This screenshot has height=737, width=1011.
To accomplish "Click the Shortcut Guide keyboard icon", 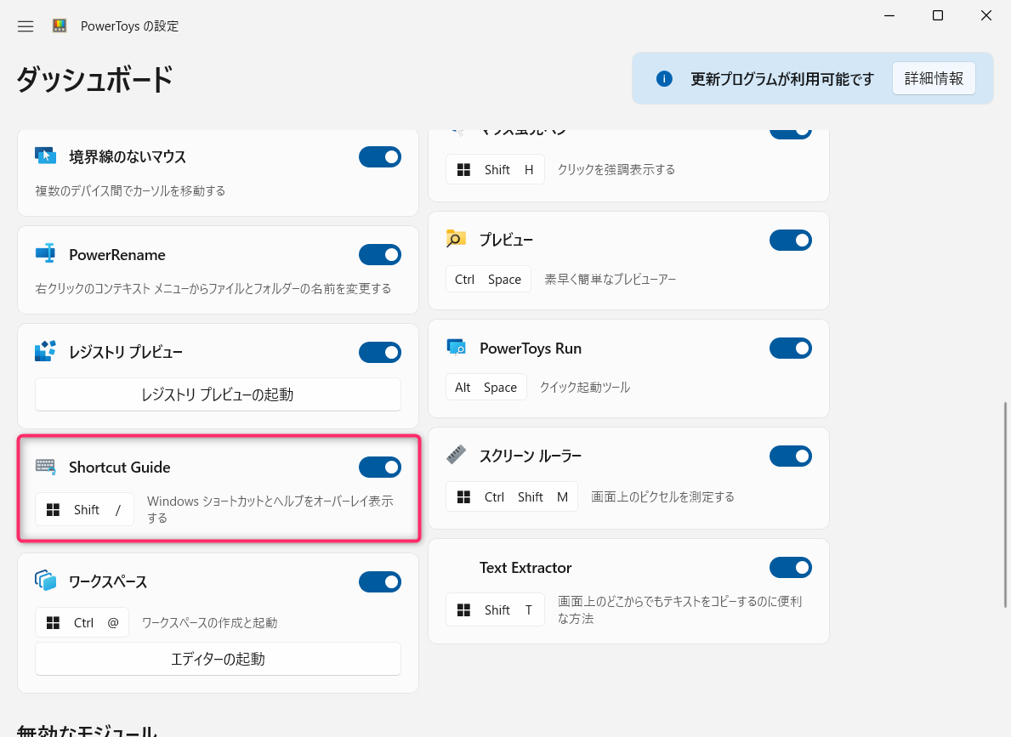I will 45,466.
